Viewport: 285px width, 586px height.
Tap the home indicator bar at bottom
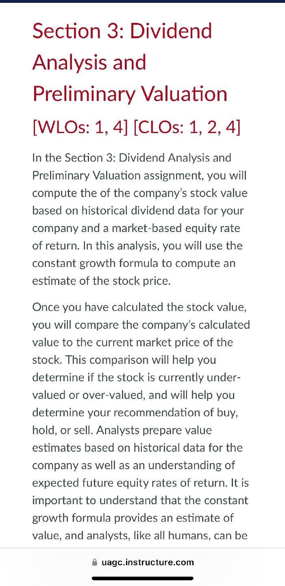142,578
